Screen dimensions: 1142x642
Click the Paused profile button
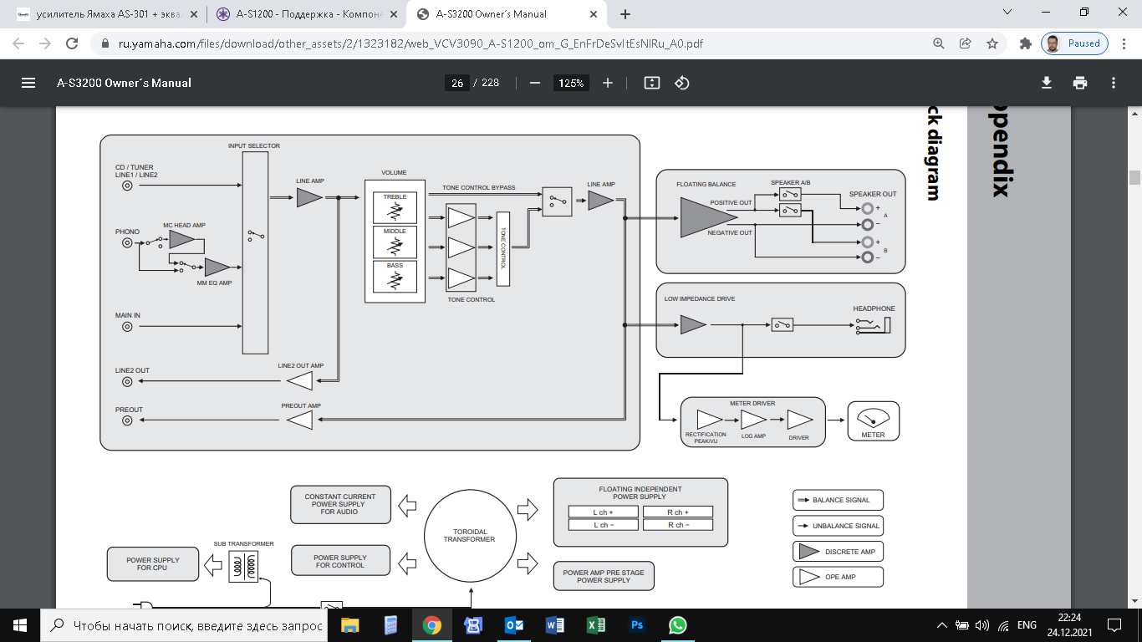pyautogui.click(x=1074, y=43)
